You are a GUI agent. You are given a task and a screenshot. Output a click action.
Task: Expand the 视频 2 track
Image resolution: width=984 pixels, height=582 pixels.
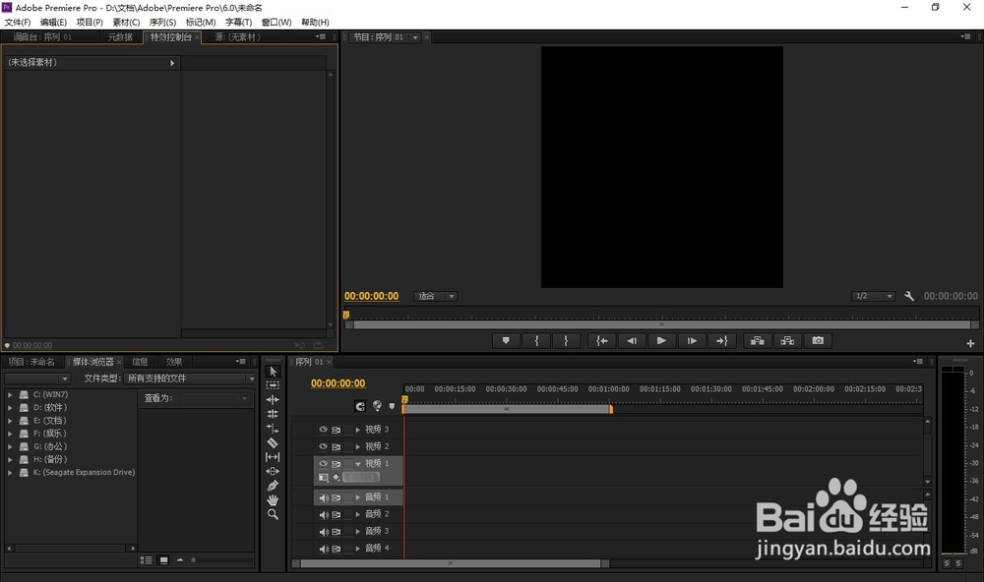tap(358, 446)
